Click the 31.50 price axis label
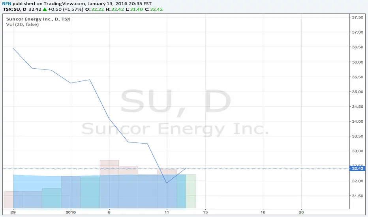The image size is (368, 217). [x=358, y=196]
